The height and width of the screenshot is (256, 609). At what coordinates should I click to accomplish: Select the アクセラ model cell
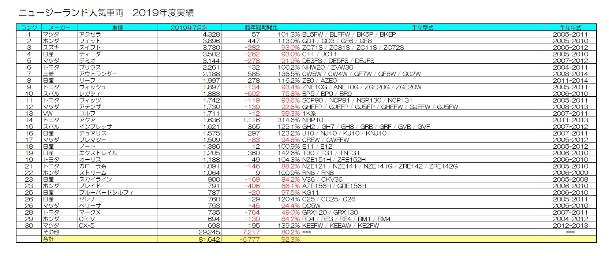(117, 34)
